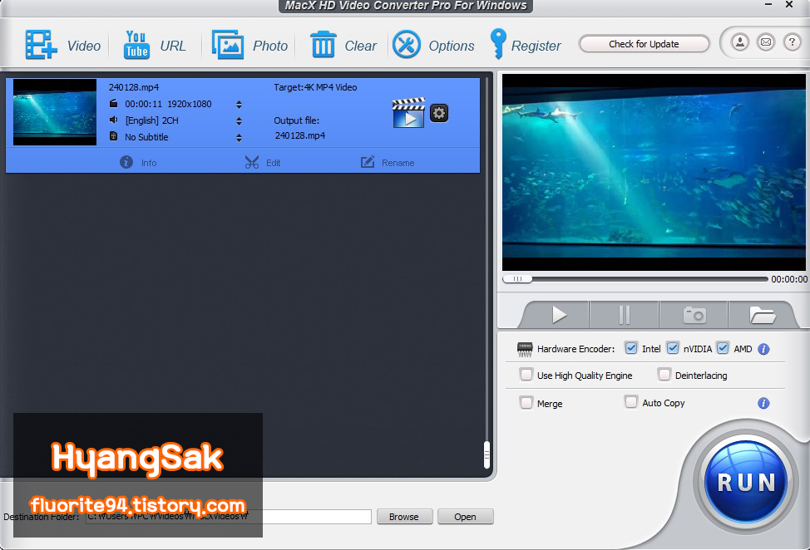810x550 pixels.
Task: Open the Options wrench icon
Action: point(407,45)
